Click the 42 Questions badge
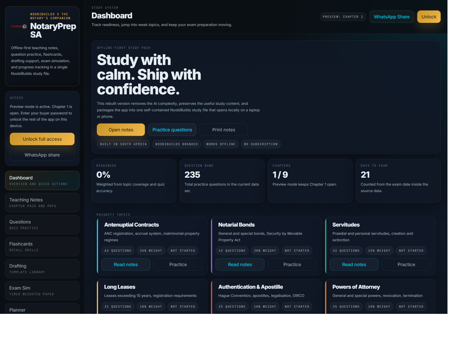 coord(232,251)
